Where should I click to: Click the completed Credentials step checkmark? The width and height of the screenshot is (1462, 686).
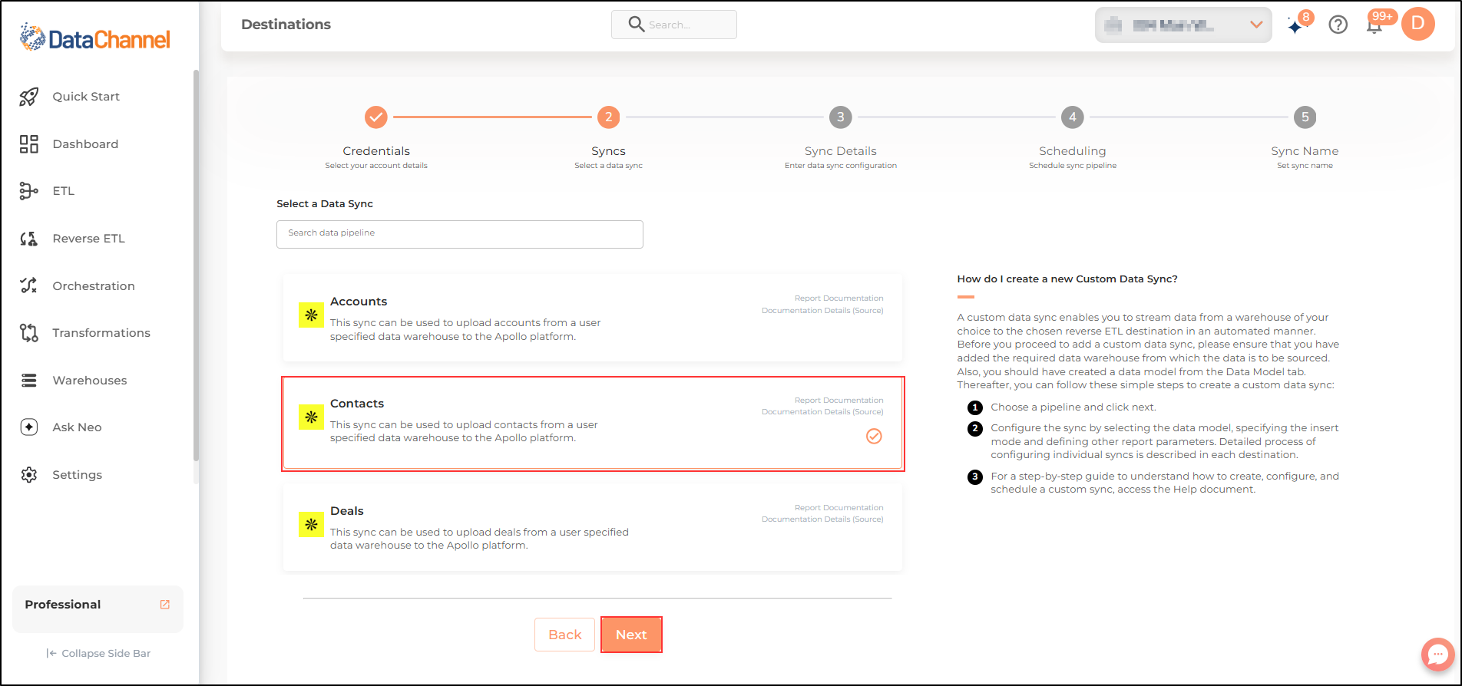click(x=375, y=117)
